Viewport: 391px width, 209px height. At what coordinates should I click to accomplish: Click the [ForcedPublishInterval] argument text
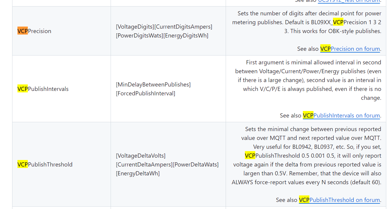coord(146,93)
